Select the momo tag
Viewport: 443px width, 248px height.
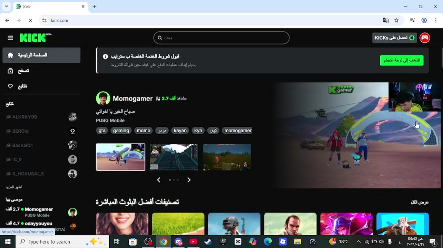point(144,131)
